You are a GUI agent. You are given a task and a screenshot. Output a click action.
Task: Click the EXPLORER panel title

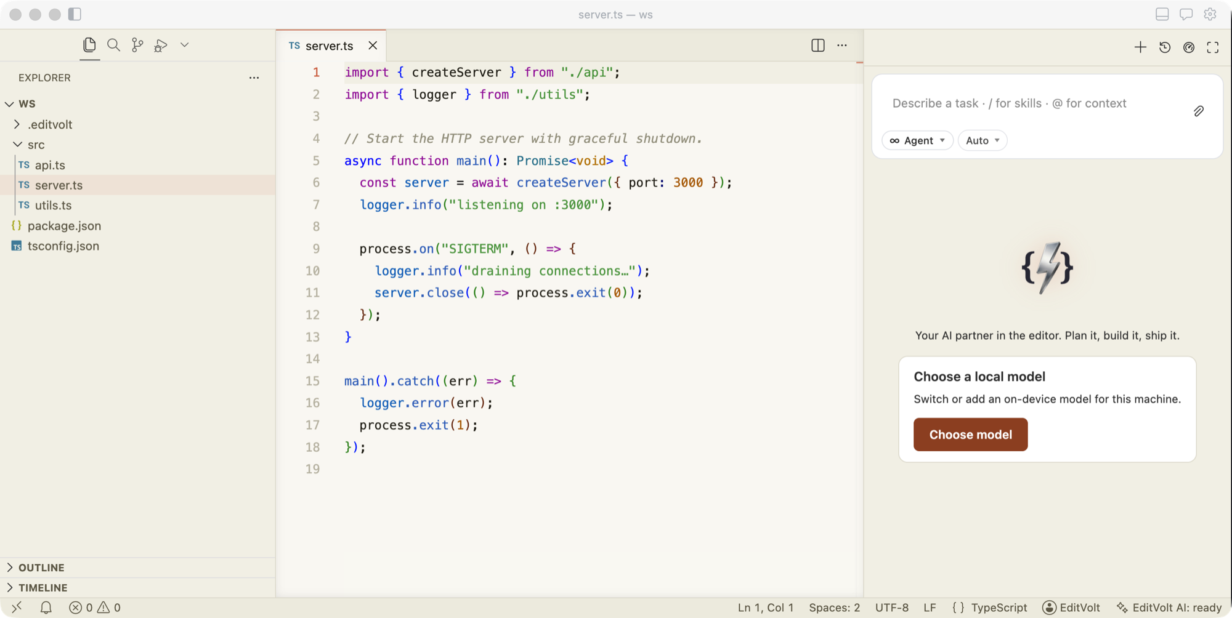[44, 78]
